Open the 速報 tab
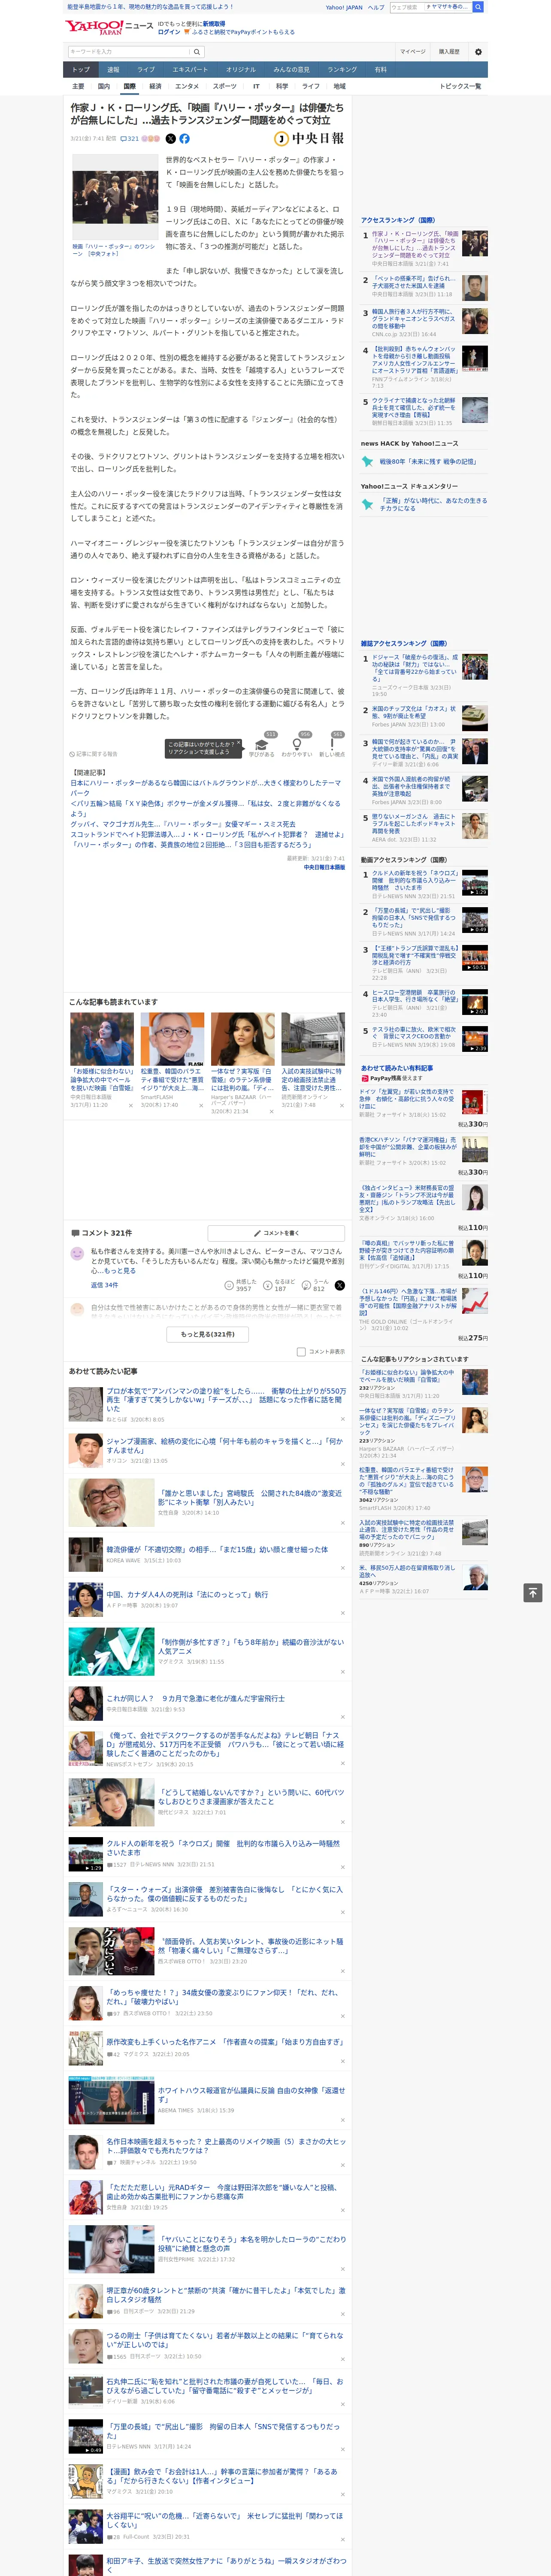Screen dimensions: 551x2576 [x=113, y=70]
